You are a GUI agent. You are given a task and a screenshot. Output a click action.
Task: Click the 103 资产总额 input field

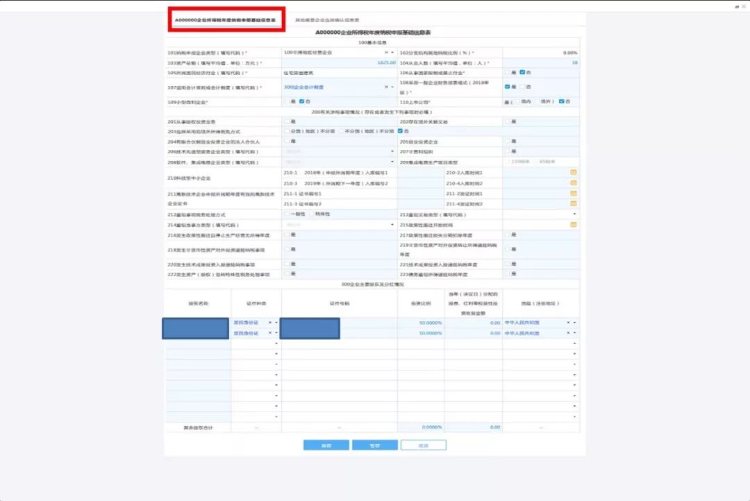[x=339, y=62]
